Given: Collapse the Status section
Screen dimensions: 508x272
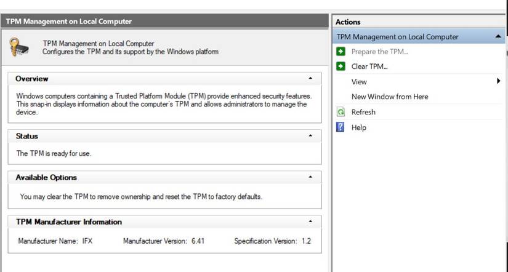Looking at the screenshot, I should click(310, 136).
